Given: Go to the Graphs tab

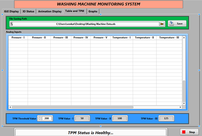Looking at the screenshot, I should (93, 11).
